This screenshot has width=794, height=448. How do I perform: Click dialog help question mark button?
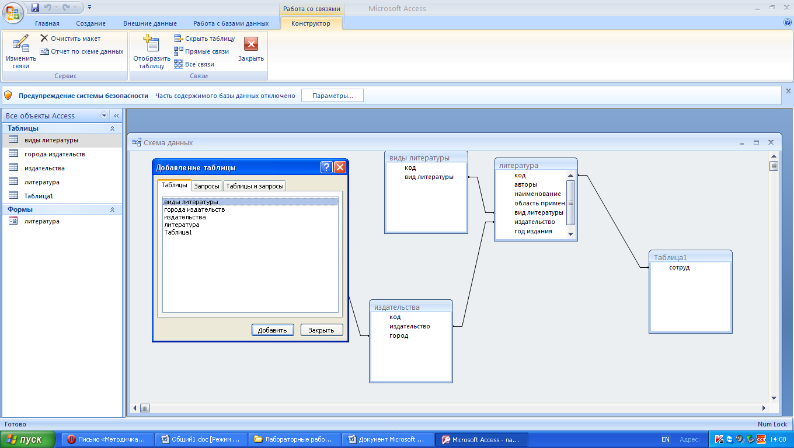pos(327,167)
